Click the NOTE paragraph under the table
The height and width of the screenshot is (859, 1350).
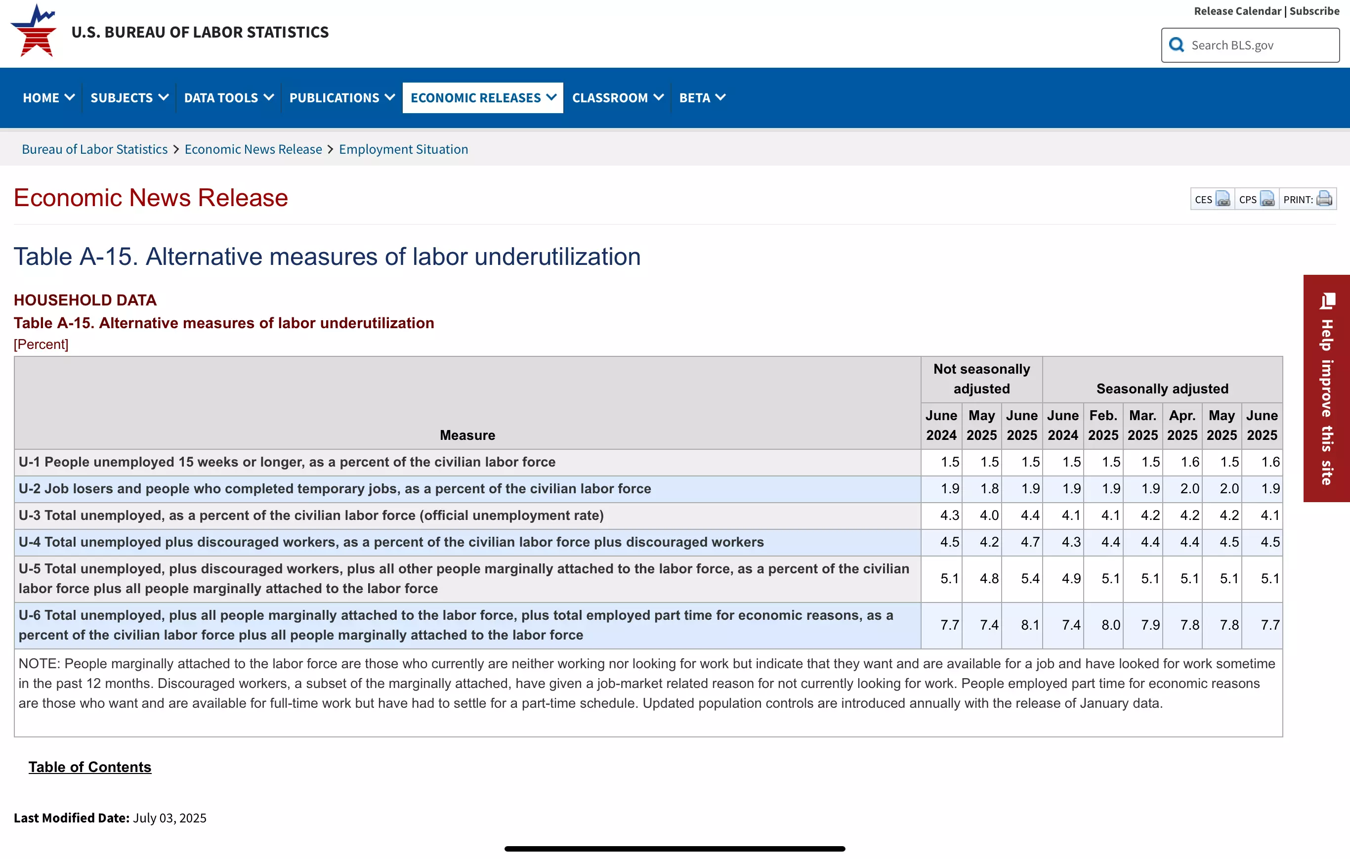pyautogui.click(x=647, y=684)
